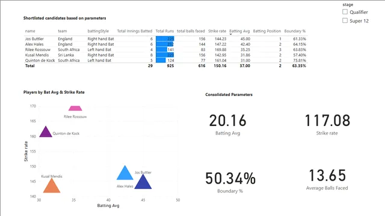Click Players by Bat Avg & Strike Rate title

tap(54, 92)
